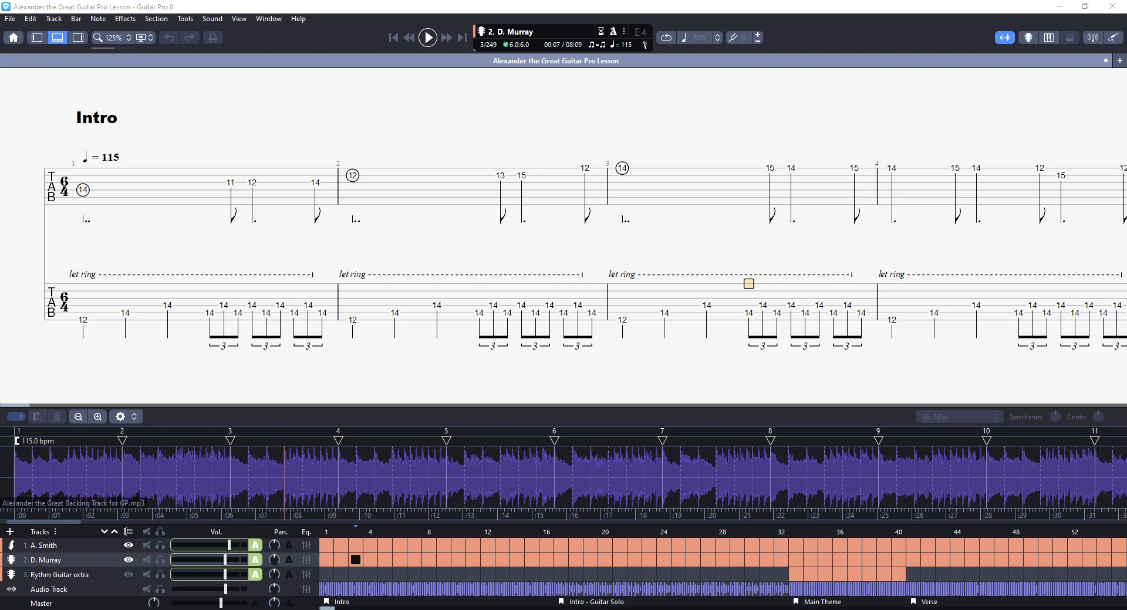This screenshot has width=1127, height=610.
Task: Rewind to previous bar
Action: pyautogui.click(x=409, y=38)
